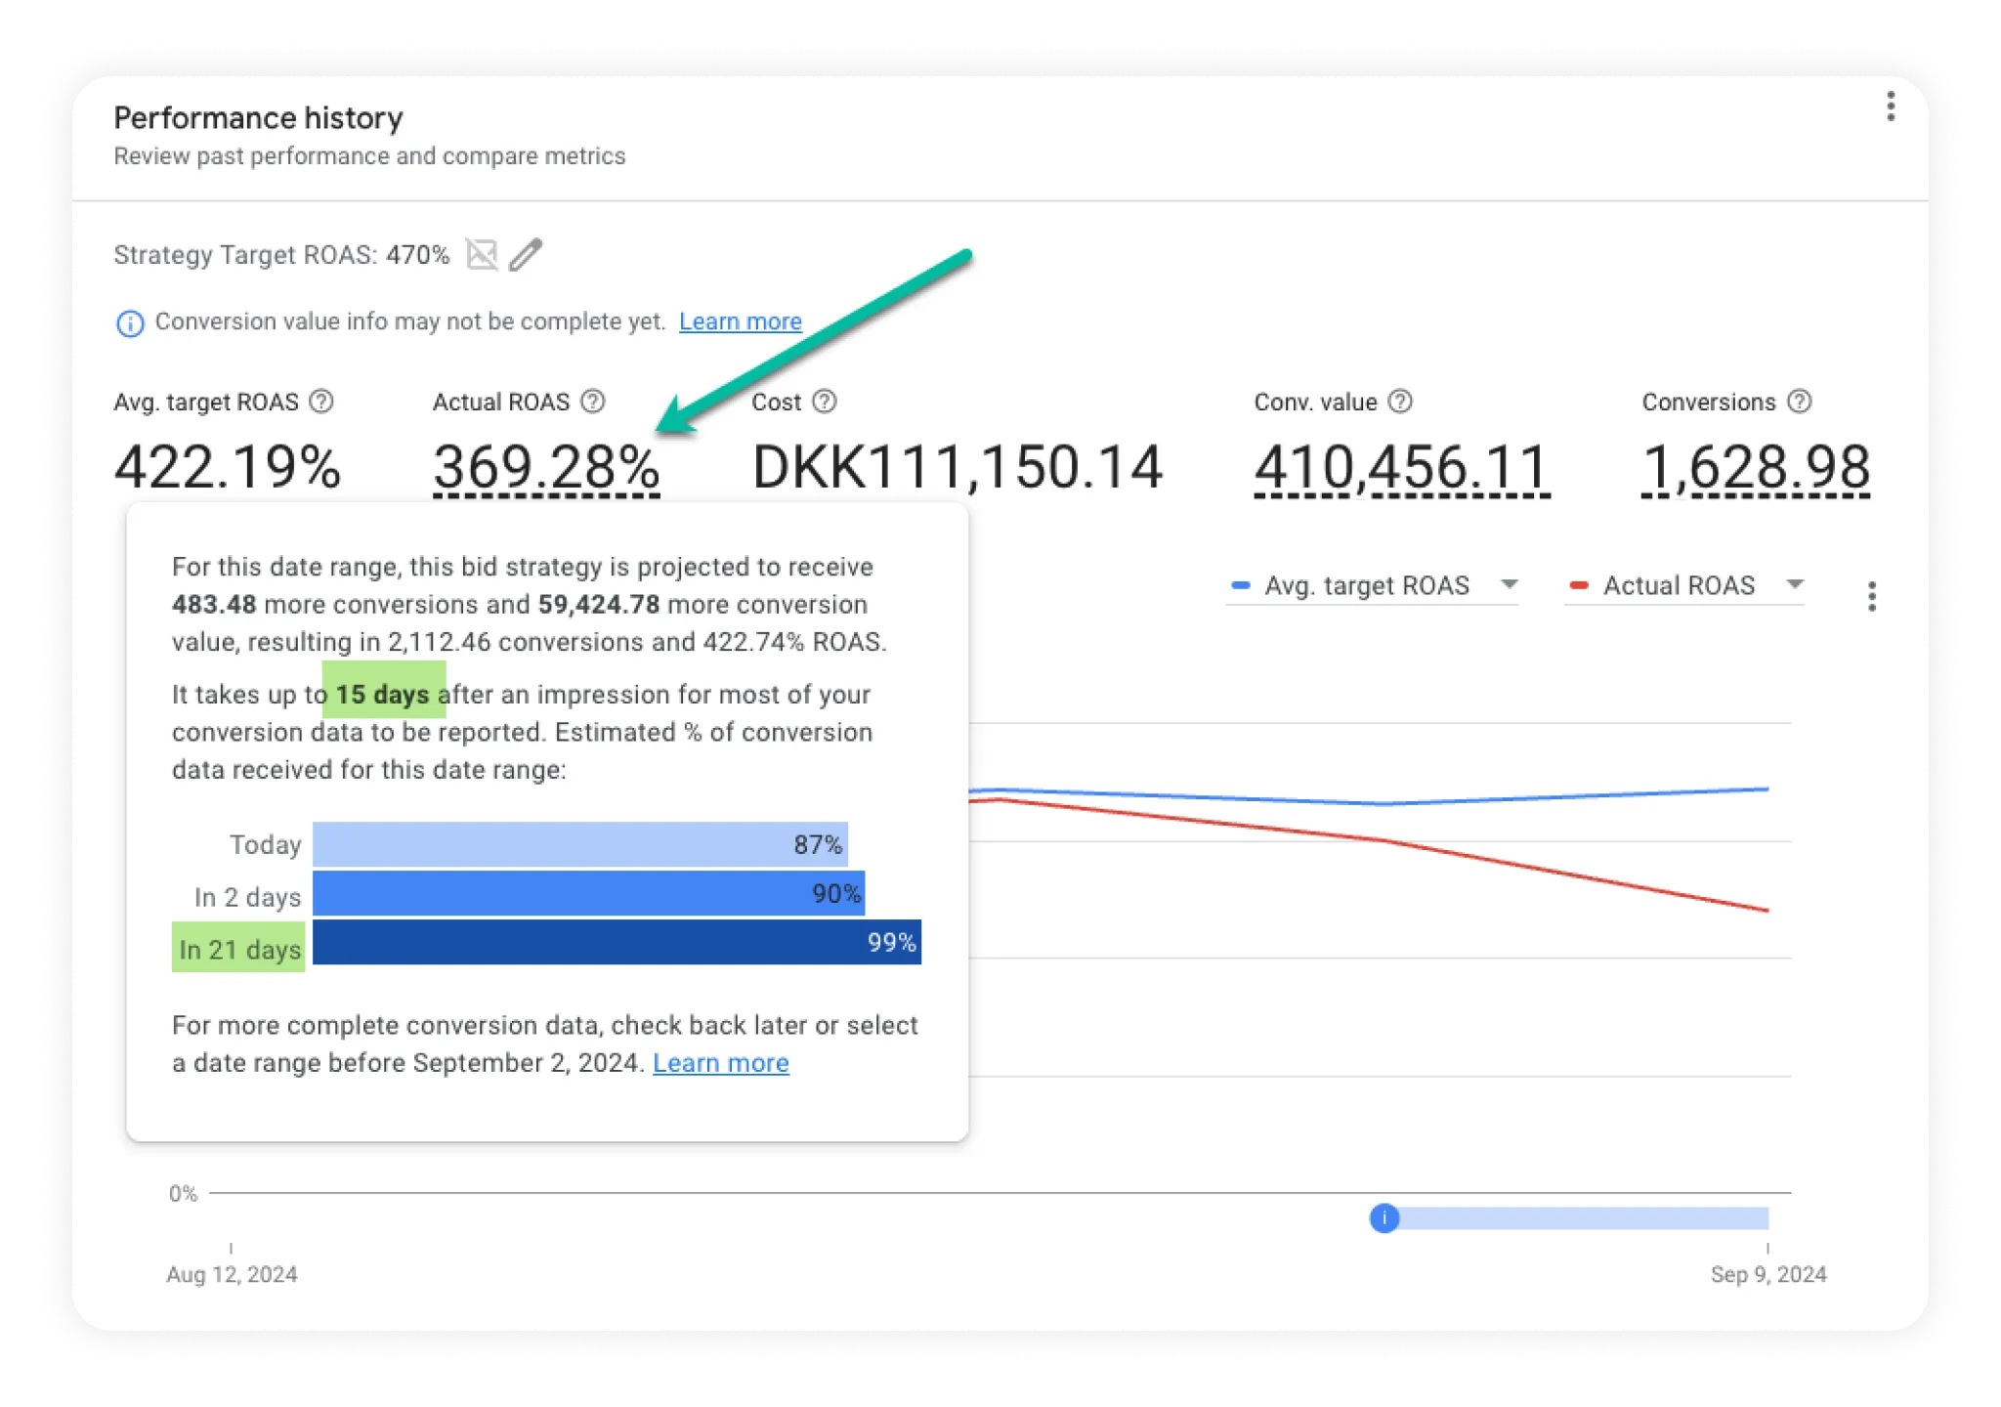Click the Avg. target ROAS value 422.19%

(228, 467)
